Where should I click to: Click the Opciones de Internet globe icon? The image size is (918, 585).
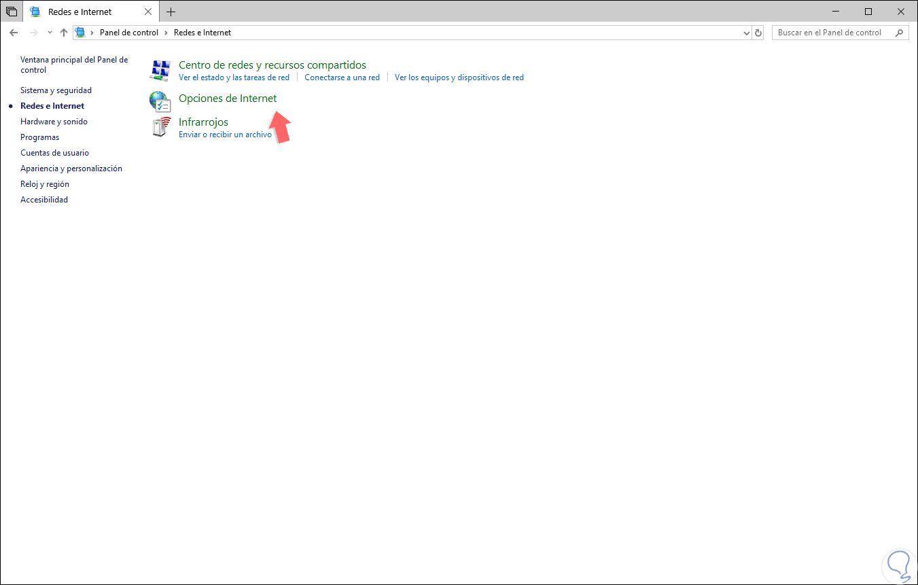point(160,101)
